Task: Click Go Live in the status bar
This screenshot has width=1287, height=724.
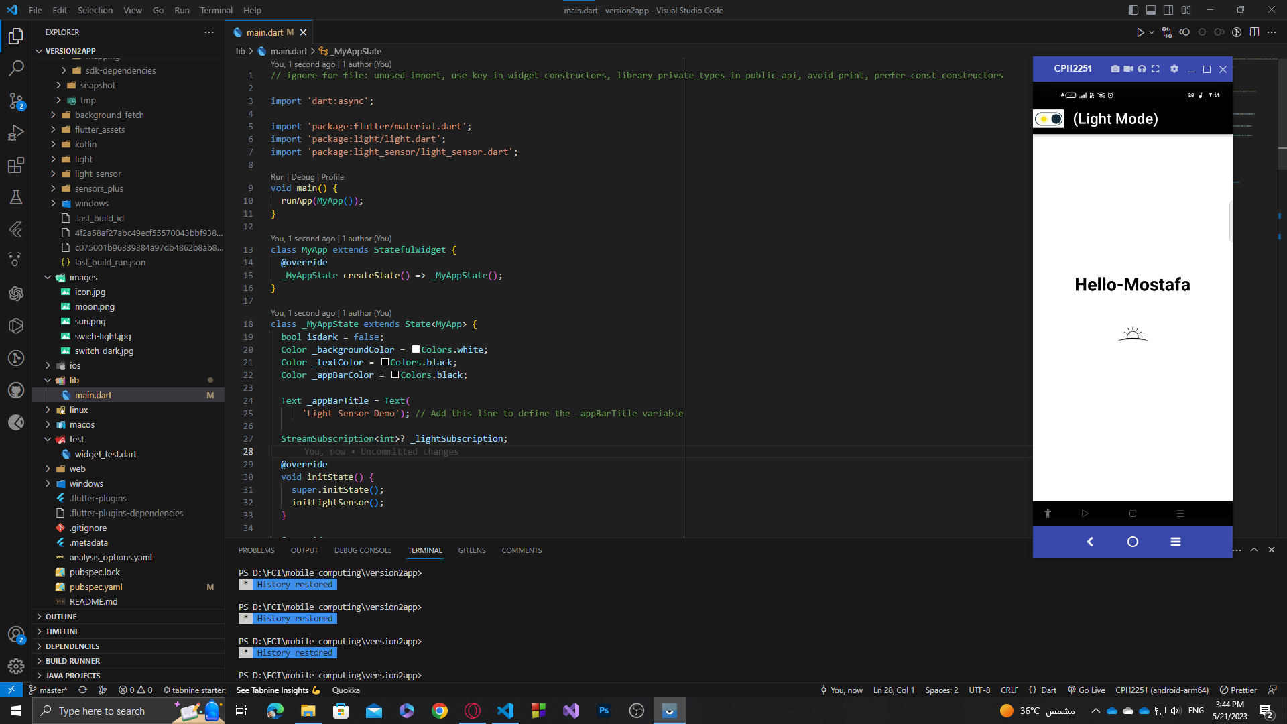Action: click(x=1086, y=690)
